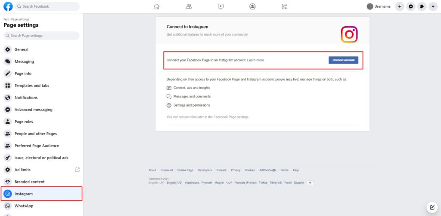Click the plus Create icon
The width and height of the screenshot is (441, 216).
[x=400, y=6]
